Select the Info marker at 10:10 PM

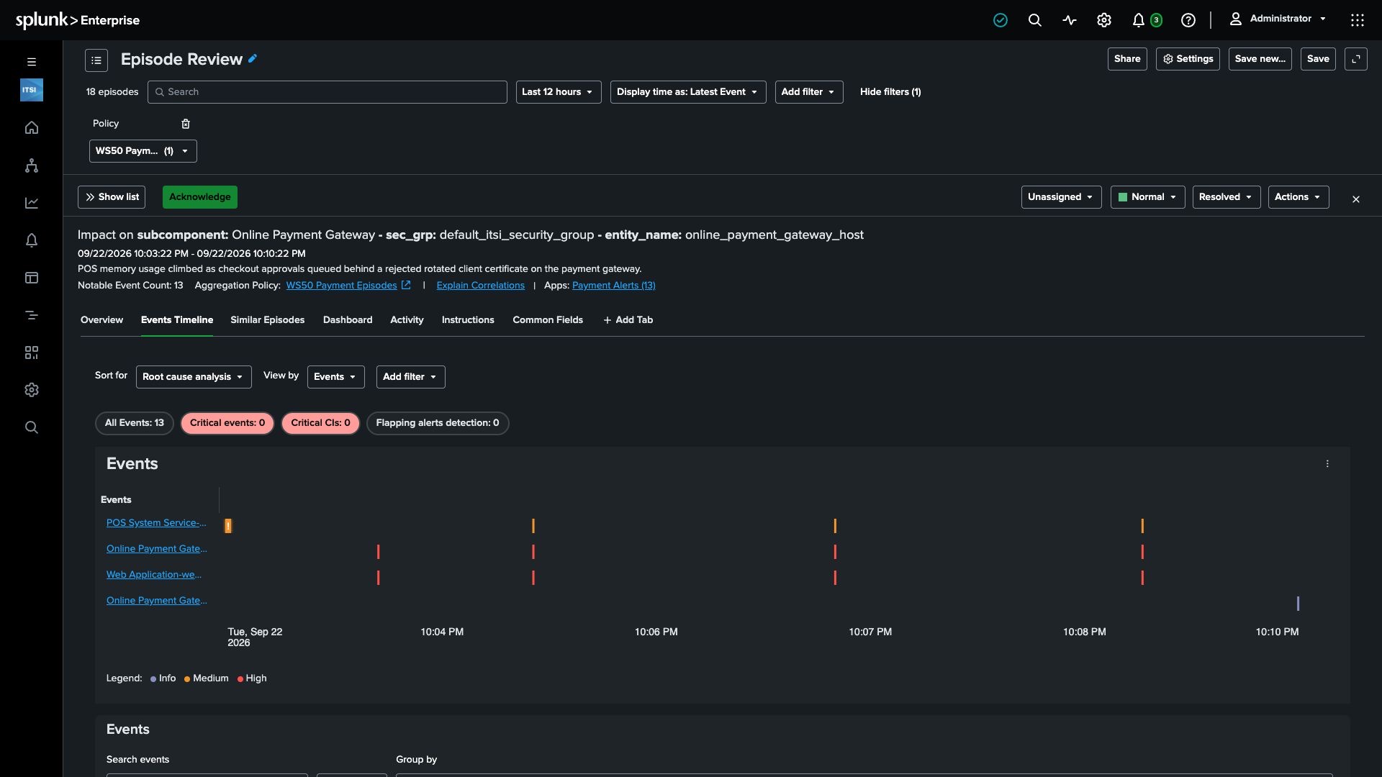(1298, 604)
